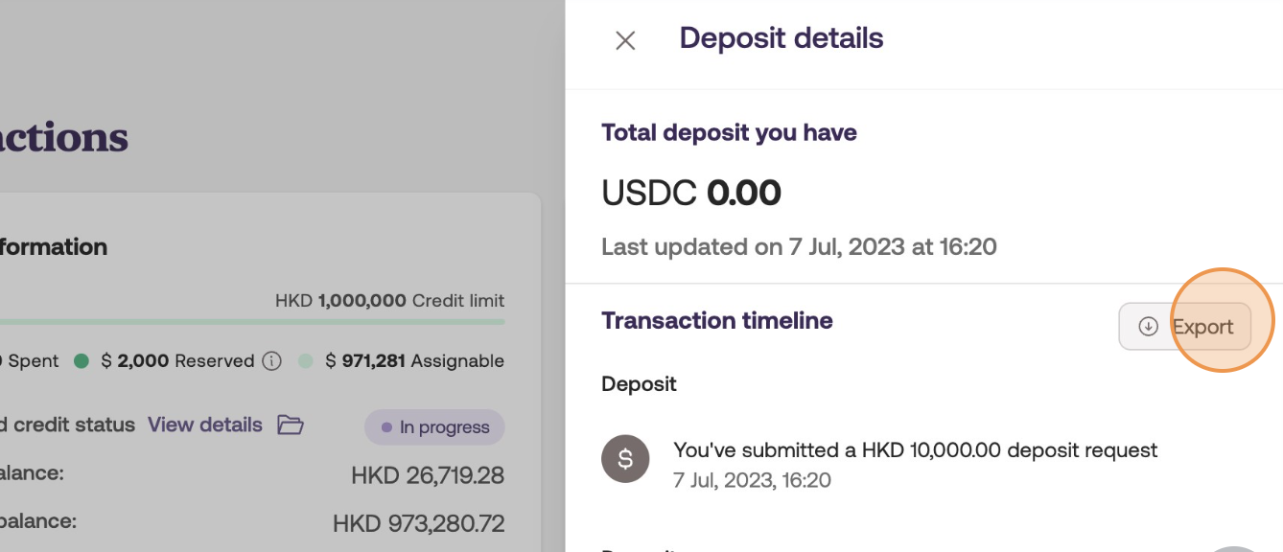The image size is (1283, 552).
Task: Click the light green Assignable legend dot
Action: coord(306,361)
